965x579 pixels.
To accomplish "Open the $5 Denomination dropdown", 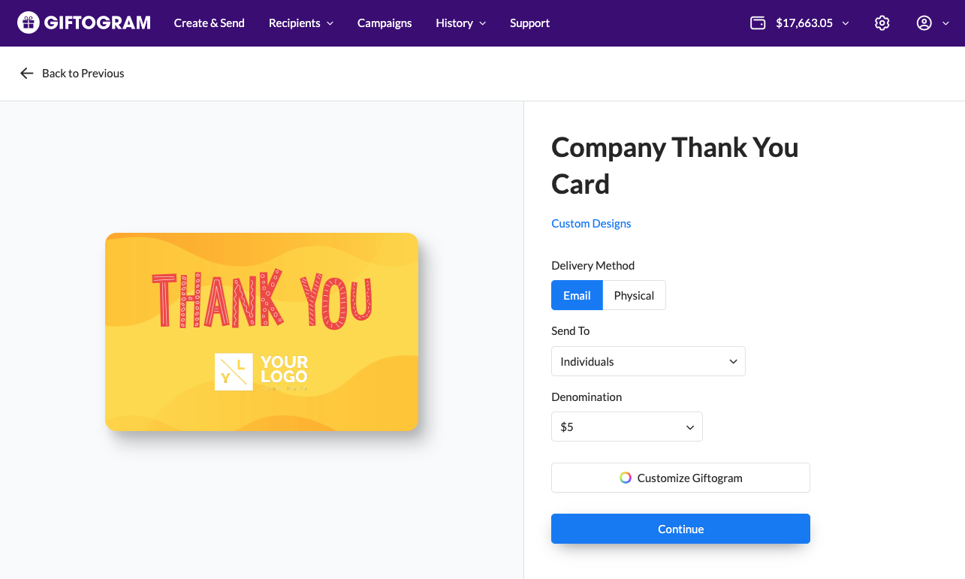I will click(626, 427).
